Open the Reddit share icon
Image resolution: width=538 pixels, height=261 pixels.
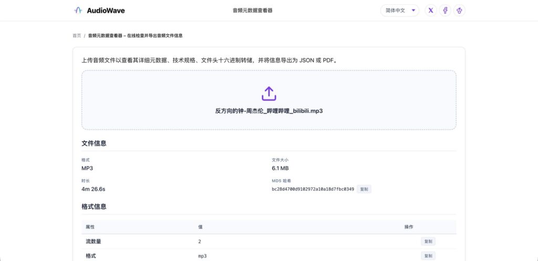tap(459, 11)
